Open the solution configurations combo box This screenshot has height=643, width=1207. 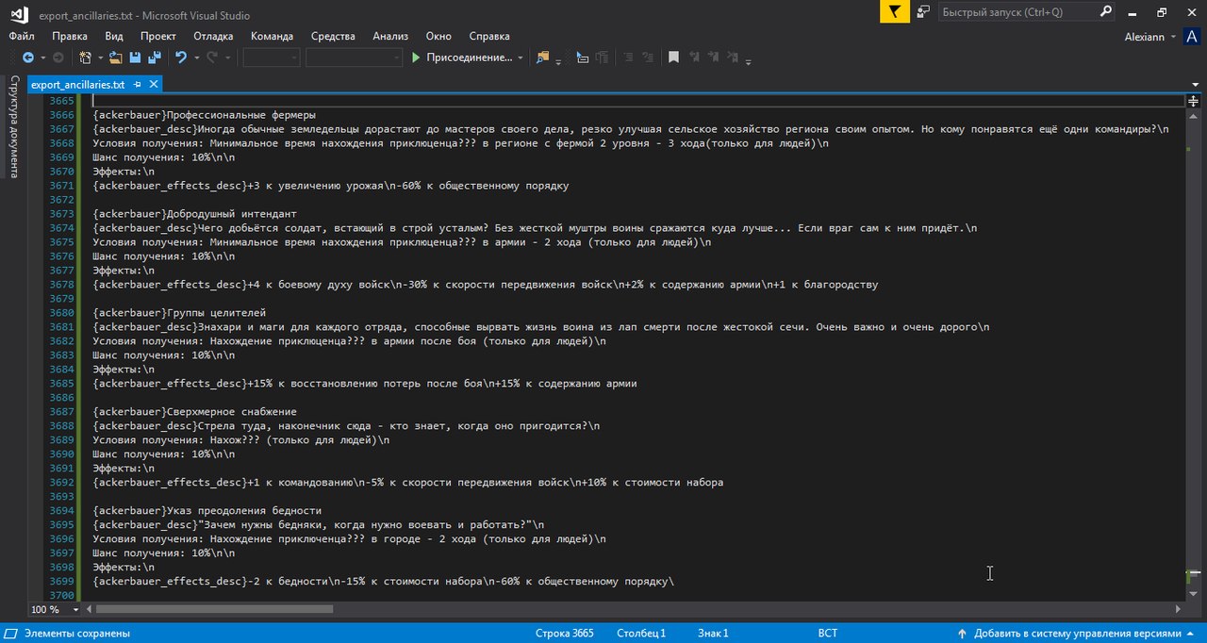coord(272,58)
